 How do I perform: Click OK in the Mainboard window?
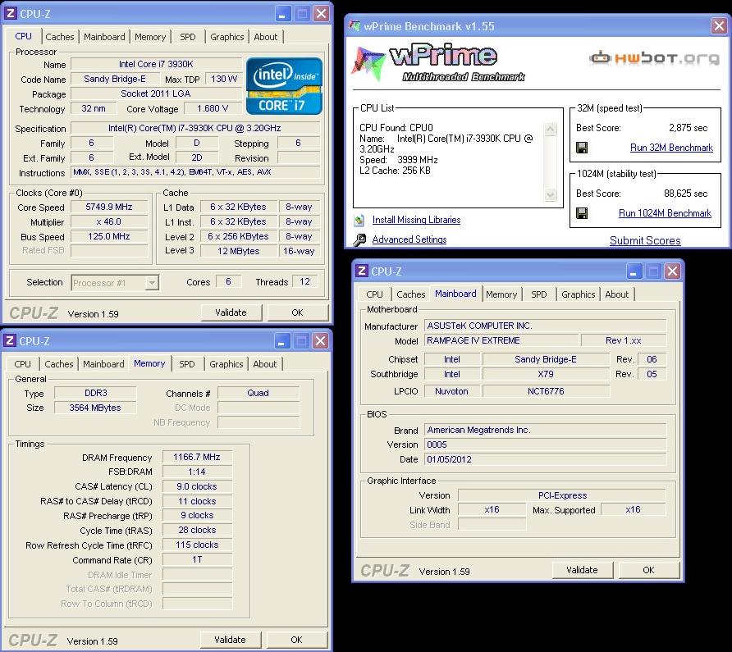point(648,570)
